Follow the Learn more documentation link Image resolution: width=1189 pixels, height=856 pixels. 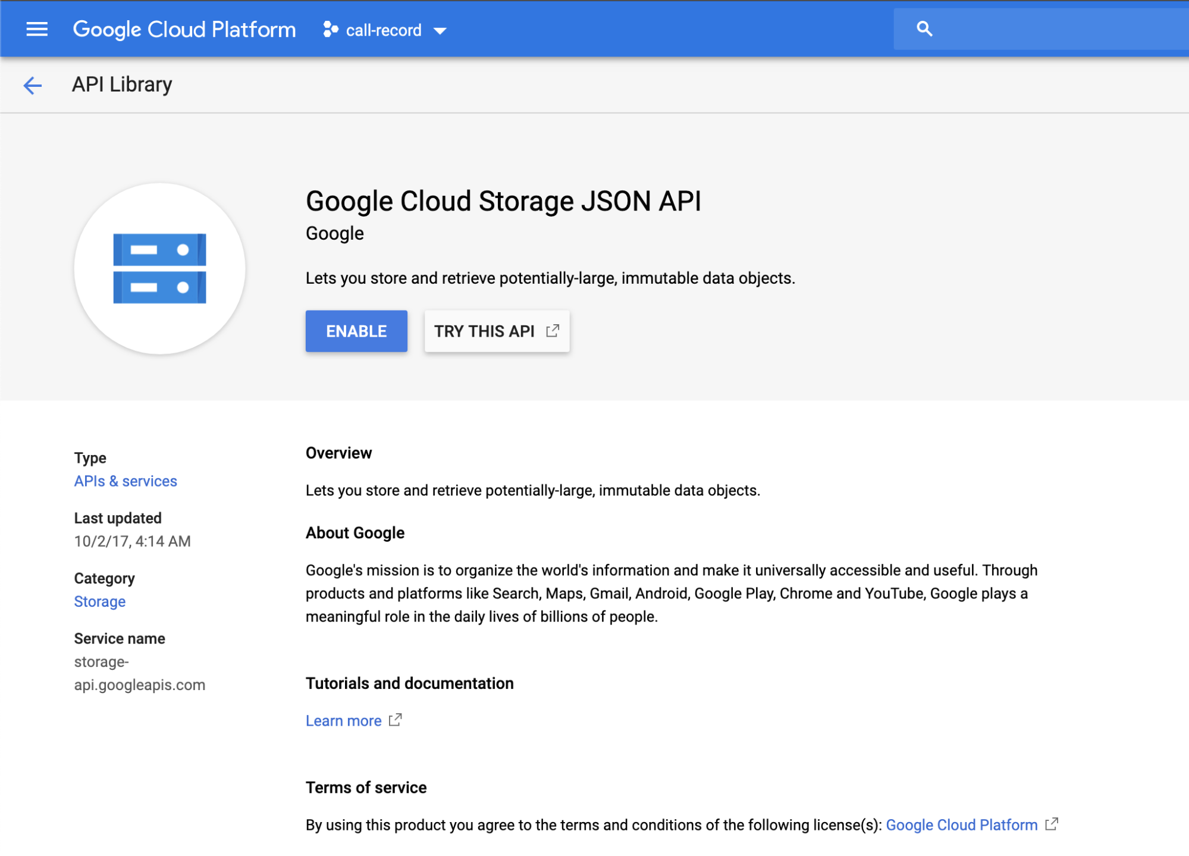tap(344, 720)
